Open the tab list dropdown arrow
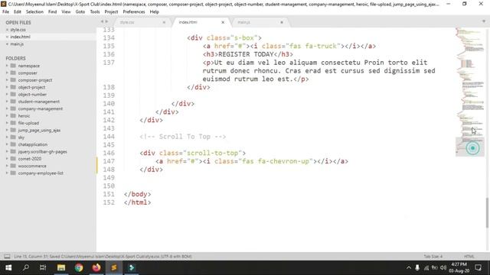This screenshot has width=490, height=275. pyautogui.click(x=484, y=21)
